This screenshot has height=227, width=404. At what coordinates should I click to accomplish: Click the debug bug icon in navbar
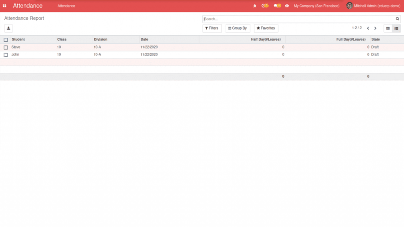tap(254, 6)
